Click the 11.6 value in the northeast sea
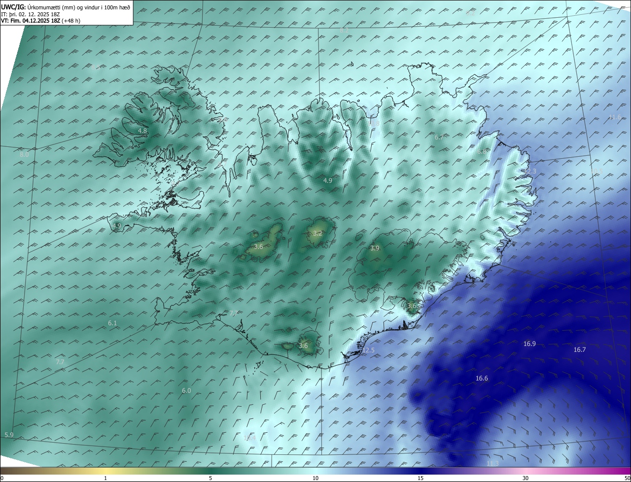This screenshot has width=631, height=482. click(x=615, y=117)
